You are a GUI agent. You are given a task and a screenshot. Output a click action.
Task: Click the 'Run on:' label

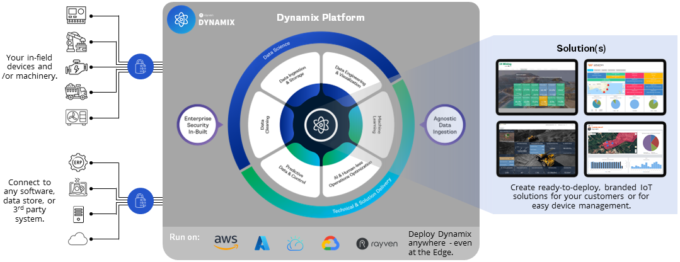coord(185,237)
